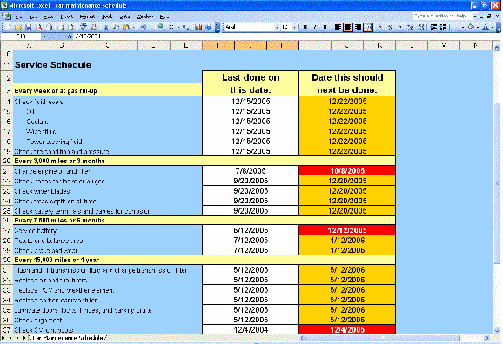Click the New workbook toolbar icon
Screen dimensions: 503x344
[8, 27]
